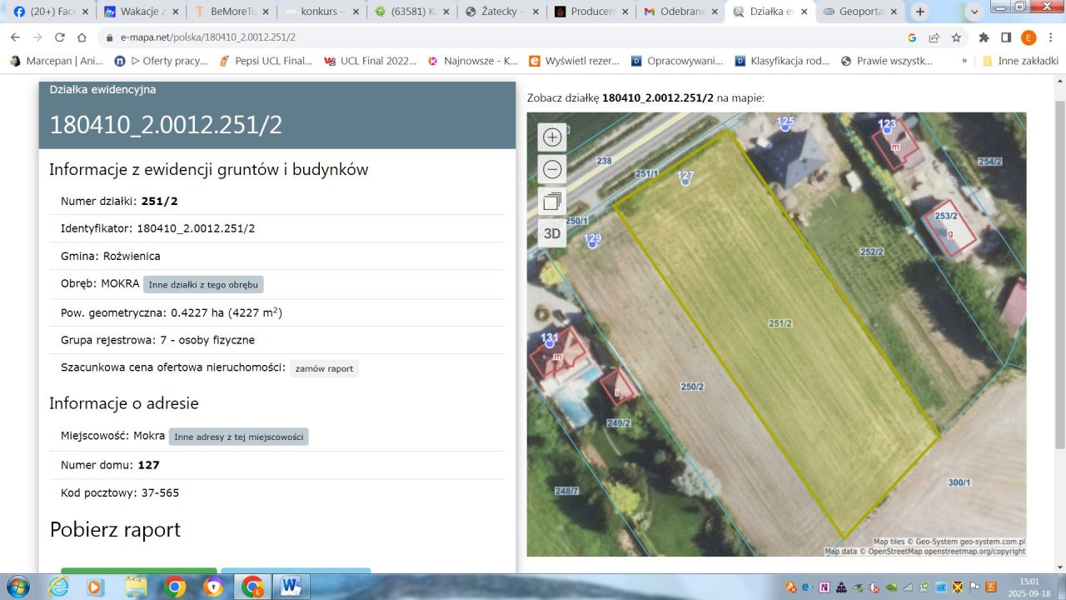The height and width of the screenshot is (600, 1066).
Task: Click 'zamów raport' button
Action: (324, 368)
